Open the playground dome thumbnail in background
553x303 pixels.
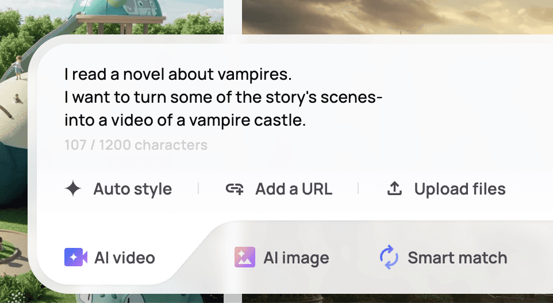tap(112, 17)
